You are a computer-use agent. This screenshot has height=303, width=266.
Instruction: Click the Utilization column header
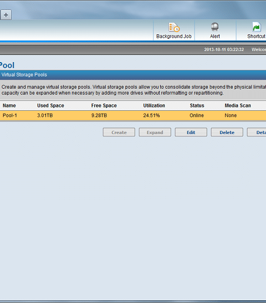[154, 105]
